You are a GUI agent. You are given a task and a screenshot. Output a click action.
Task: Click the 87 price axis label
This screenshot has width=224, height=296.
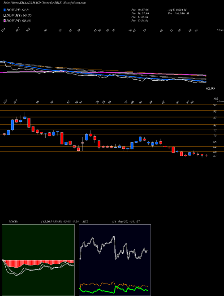pyautogui.click(x=215, y=118)
